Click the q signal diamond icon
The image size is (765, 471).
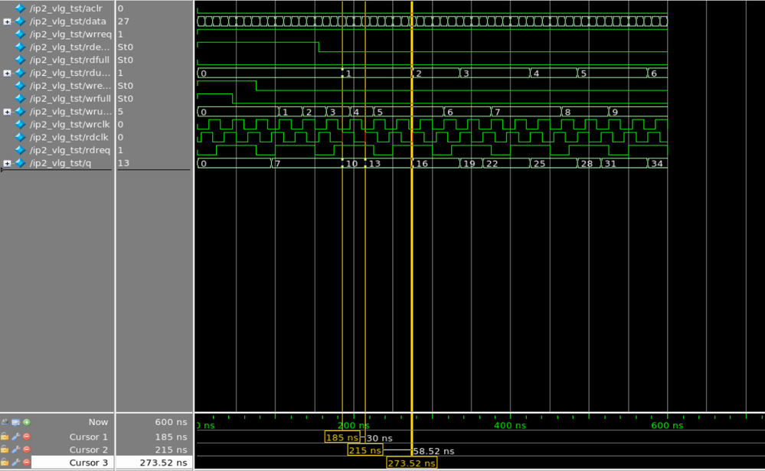[x=20, y=163]
